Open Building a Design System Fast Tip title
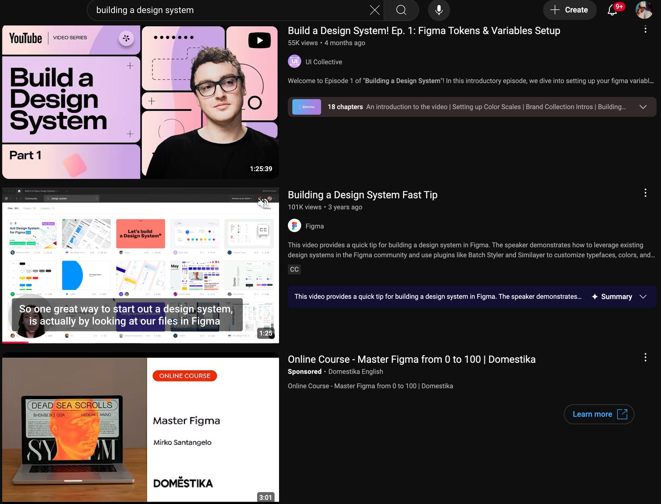This screenshot has width=661, height=504. 362,195
